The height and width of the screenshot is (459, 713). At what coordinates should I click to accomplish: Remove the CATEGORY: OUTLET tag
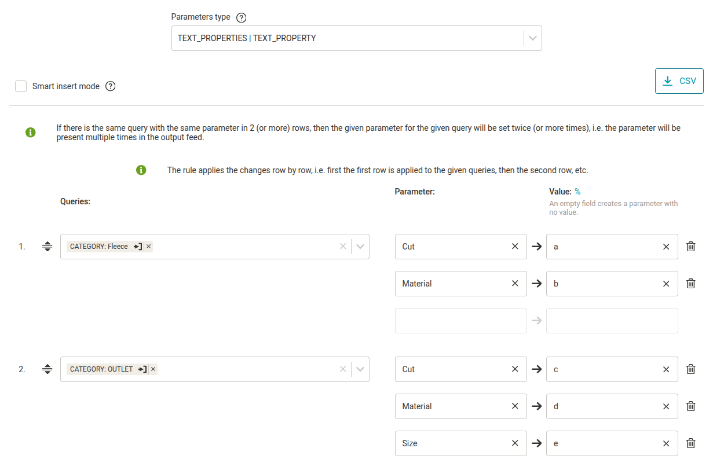tap(153, 369)
